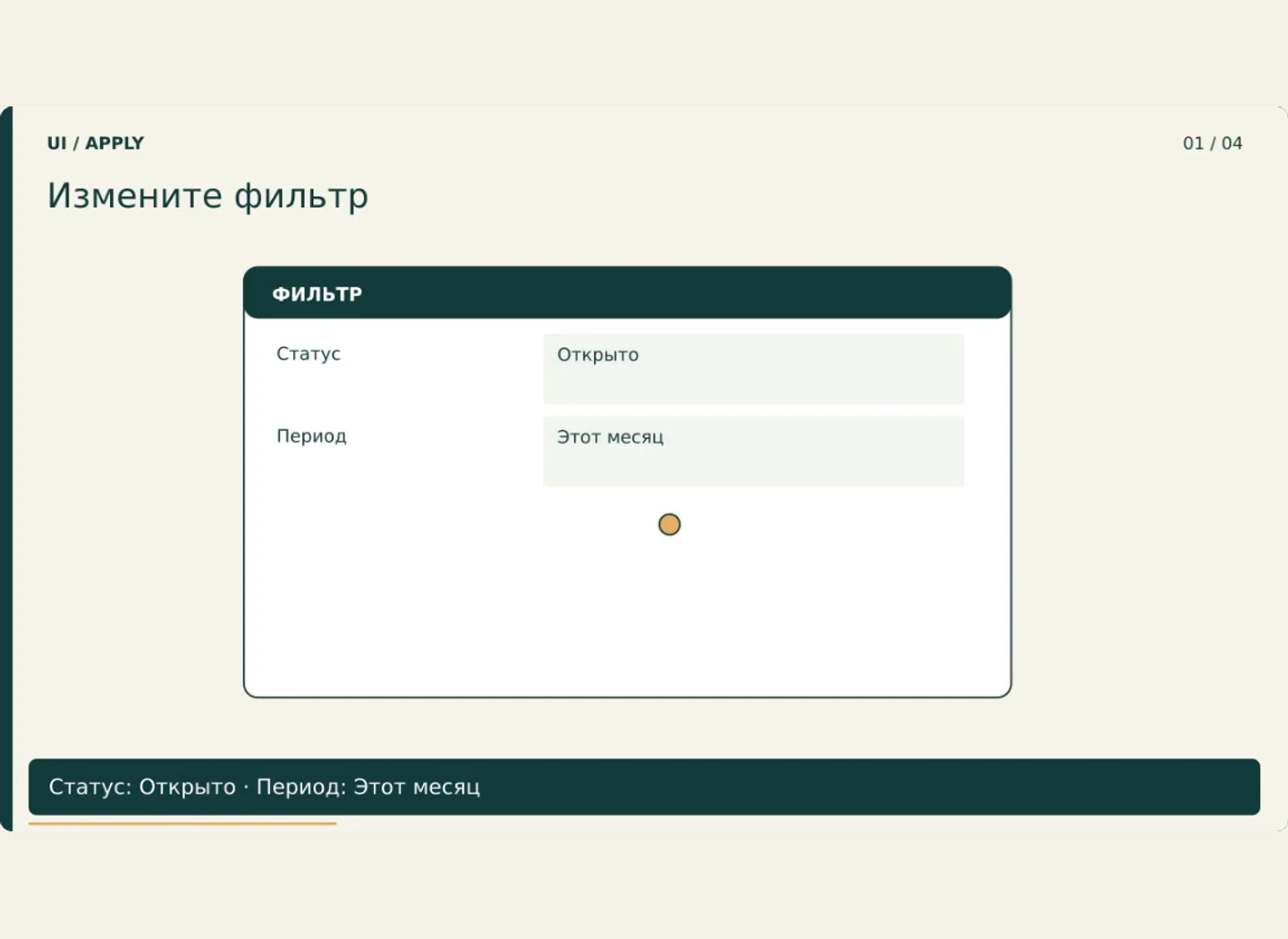Open the Статус dropdown showing Открыто
The image size is (1288, 939).
[x=753, y=368]
